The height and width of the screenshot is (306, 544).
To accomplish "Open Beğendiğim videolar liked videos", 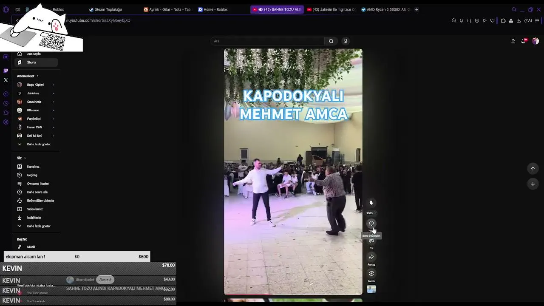I will [36, 201].
